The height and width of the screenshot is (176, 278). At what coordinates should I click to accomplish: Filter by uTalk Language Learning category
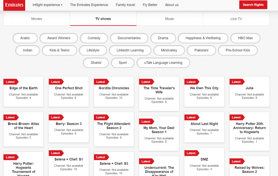pyautogui.click(x=163, y=63)
